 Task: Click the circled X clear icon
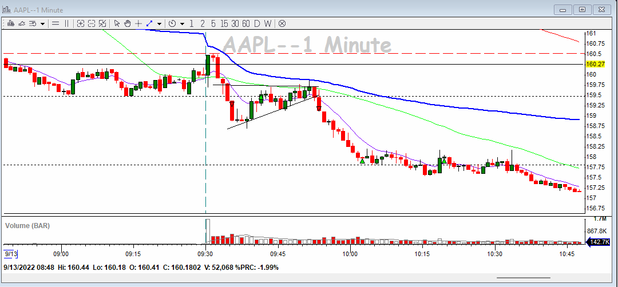(282, 23)
